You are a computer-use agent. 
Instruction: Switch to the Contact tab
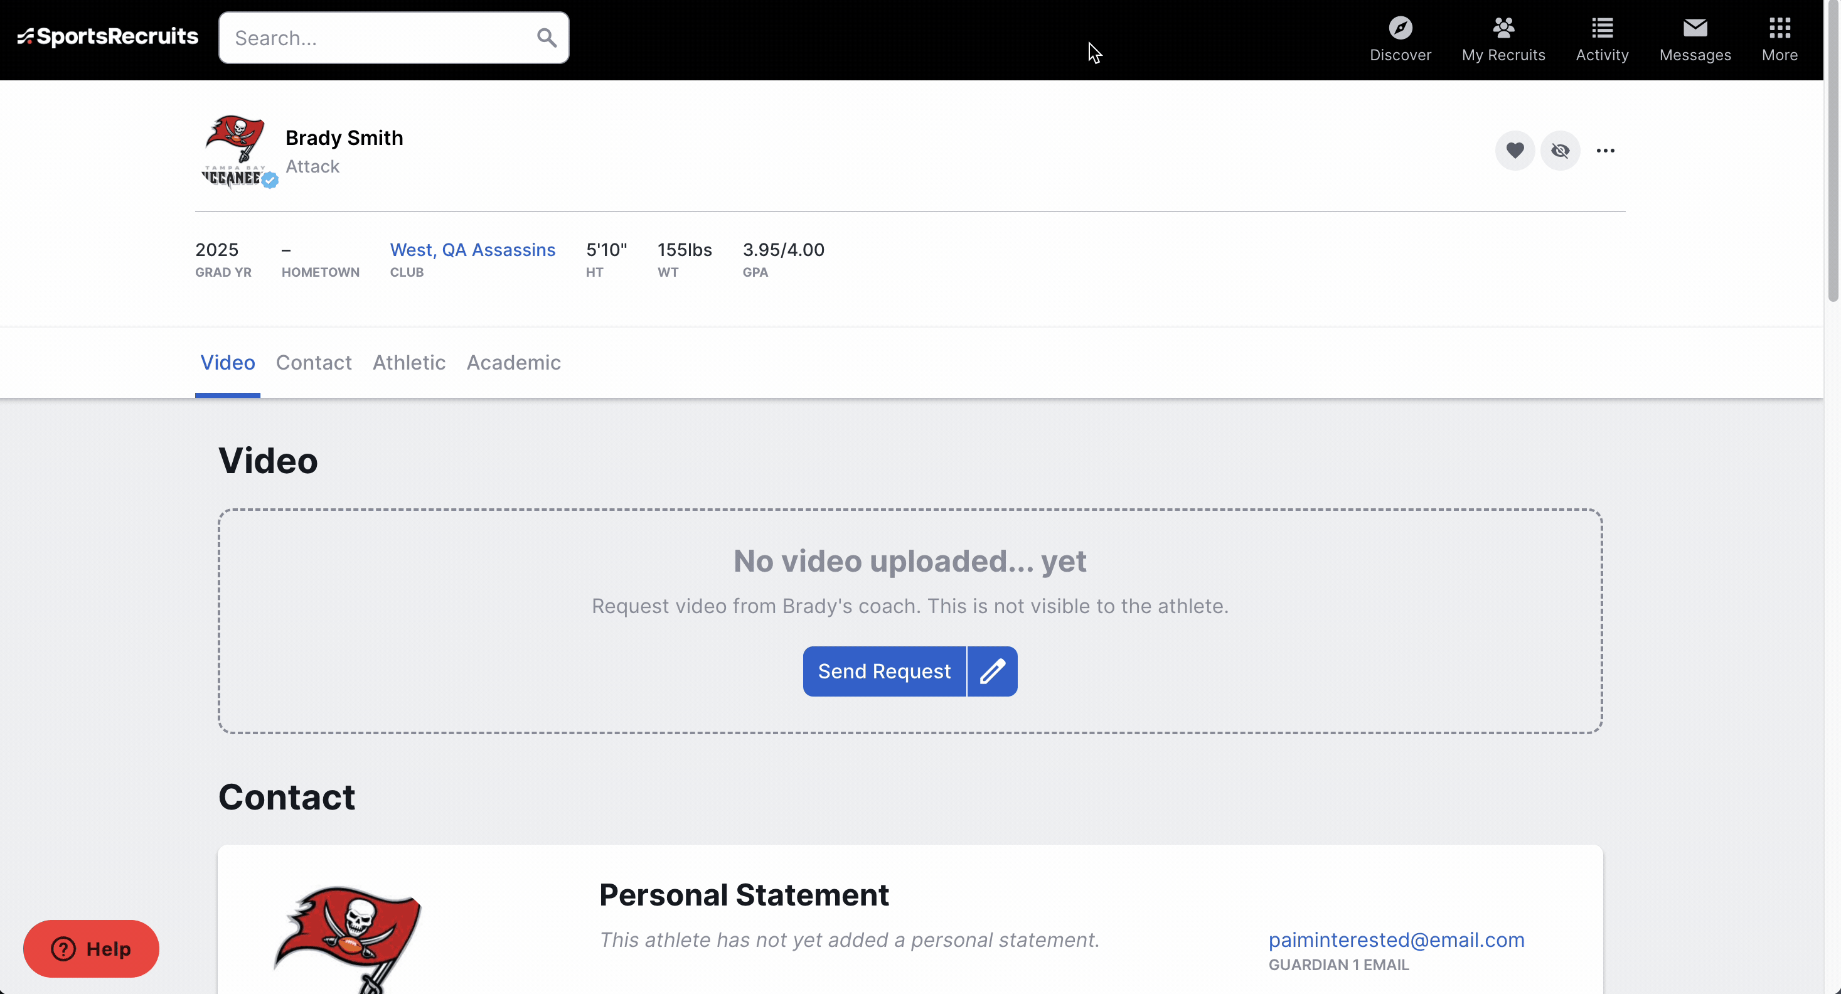[314, 362]
